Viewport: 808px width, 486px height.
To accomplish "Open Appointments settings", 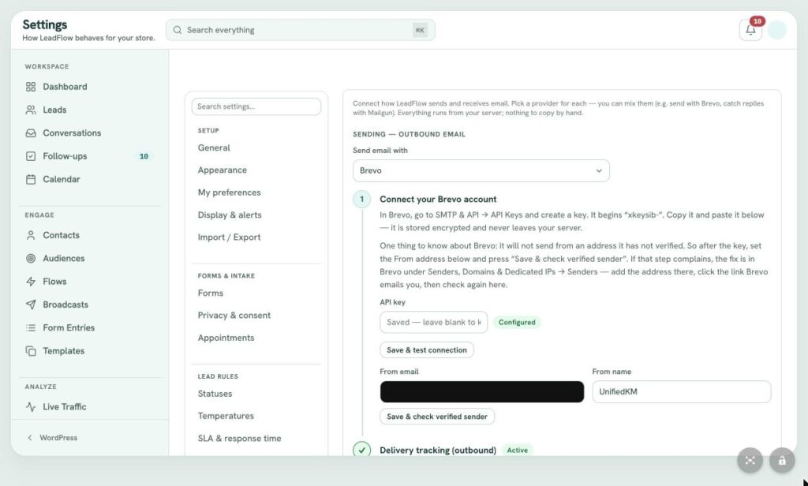I will [226, 338].
